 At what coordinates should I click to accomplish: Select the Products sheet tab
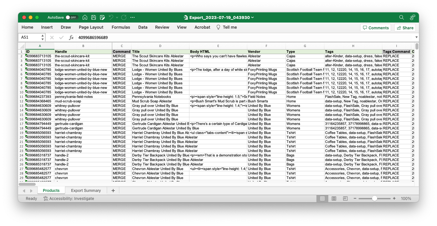tap(51, 191)
